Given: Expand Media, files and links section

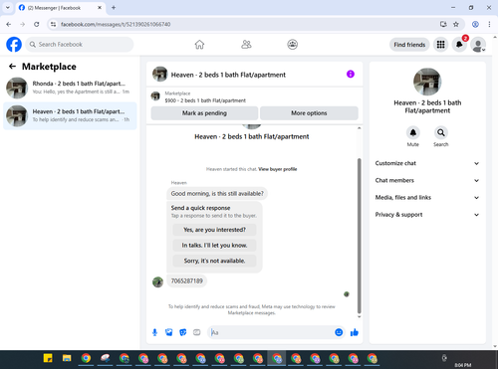Looking at the screenshot, I should 427,198.
